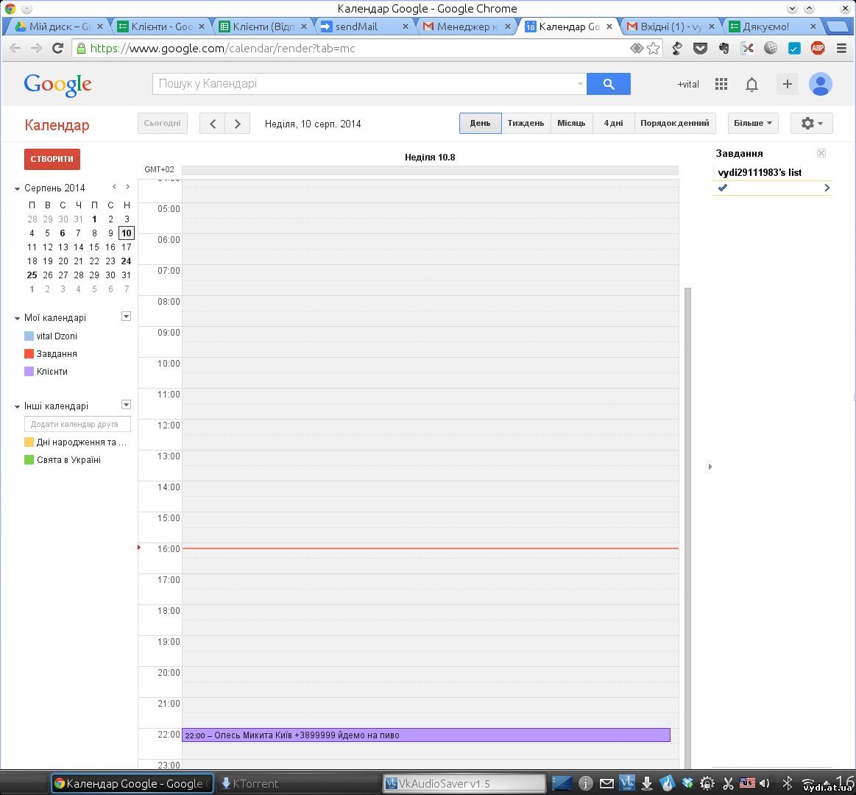This screenshot has width=856, height=795.
Task: Open Мої календарі options dropdown
Action: click(126, 317)
